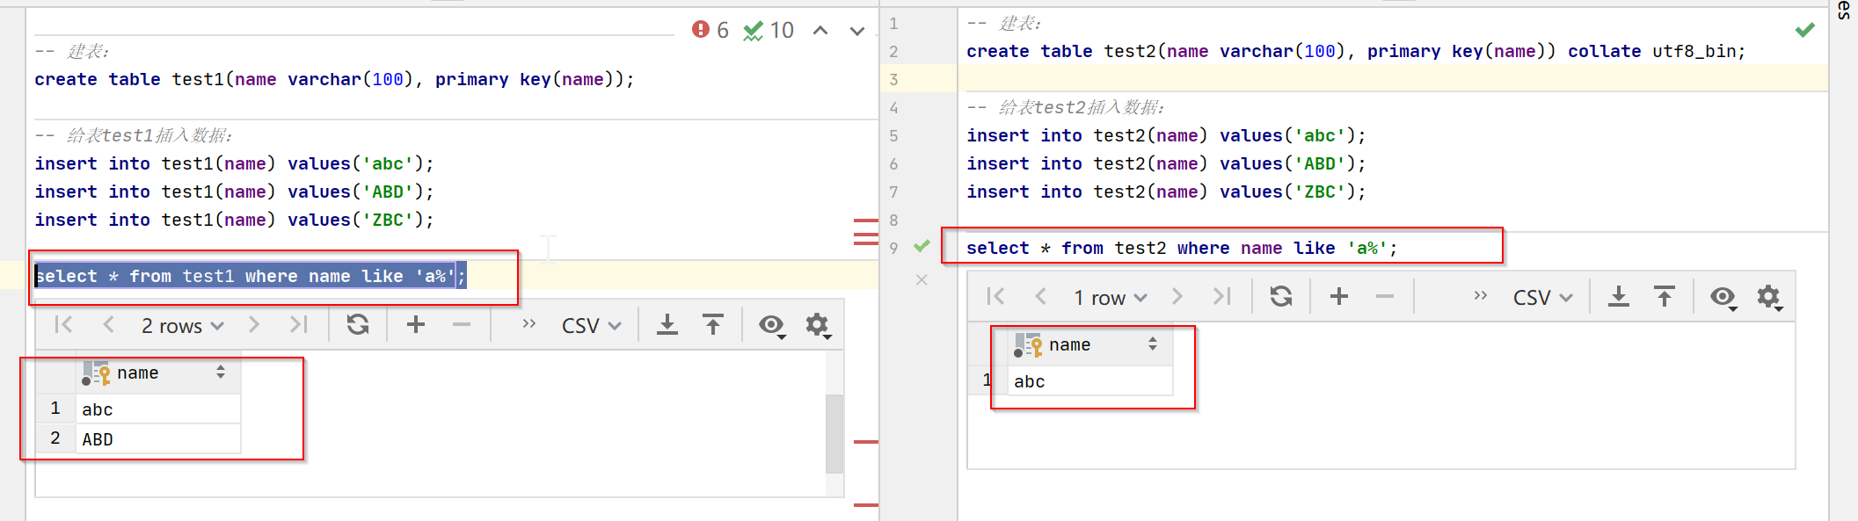
Task: Toggle view options eye in right toolbar
Action: [1723, 297]
